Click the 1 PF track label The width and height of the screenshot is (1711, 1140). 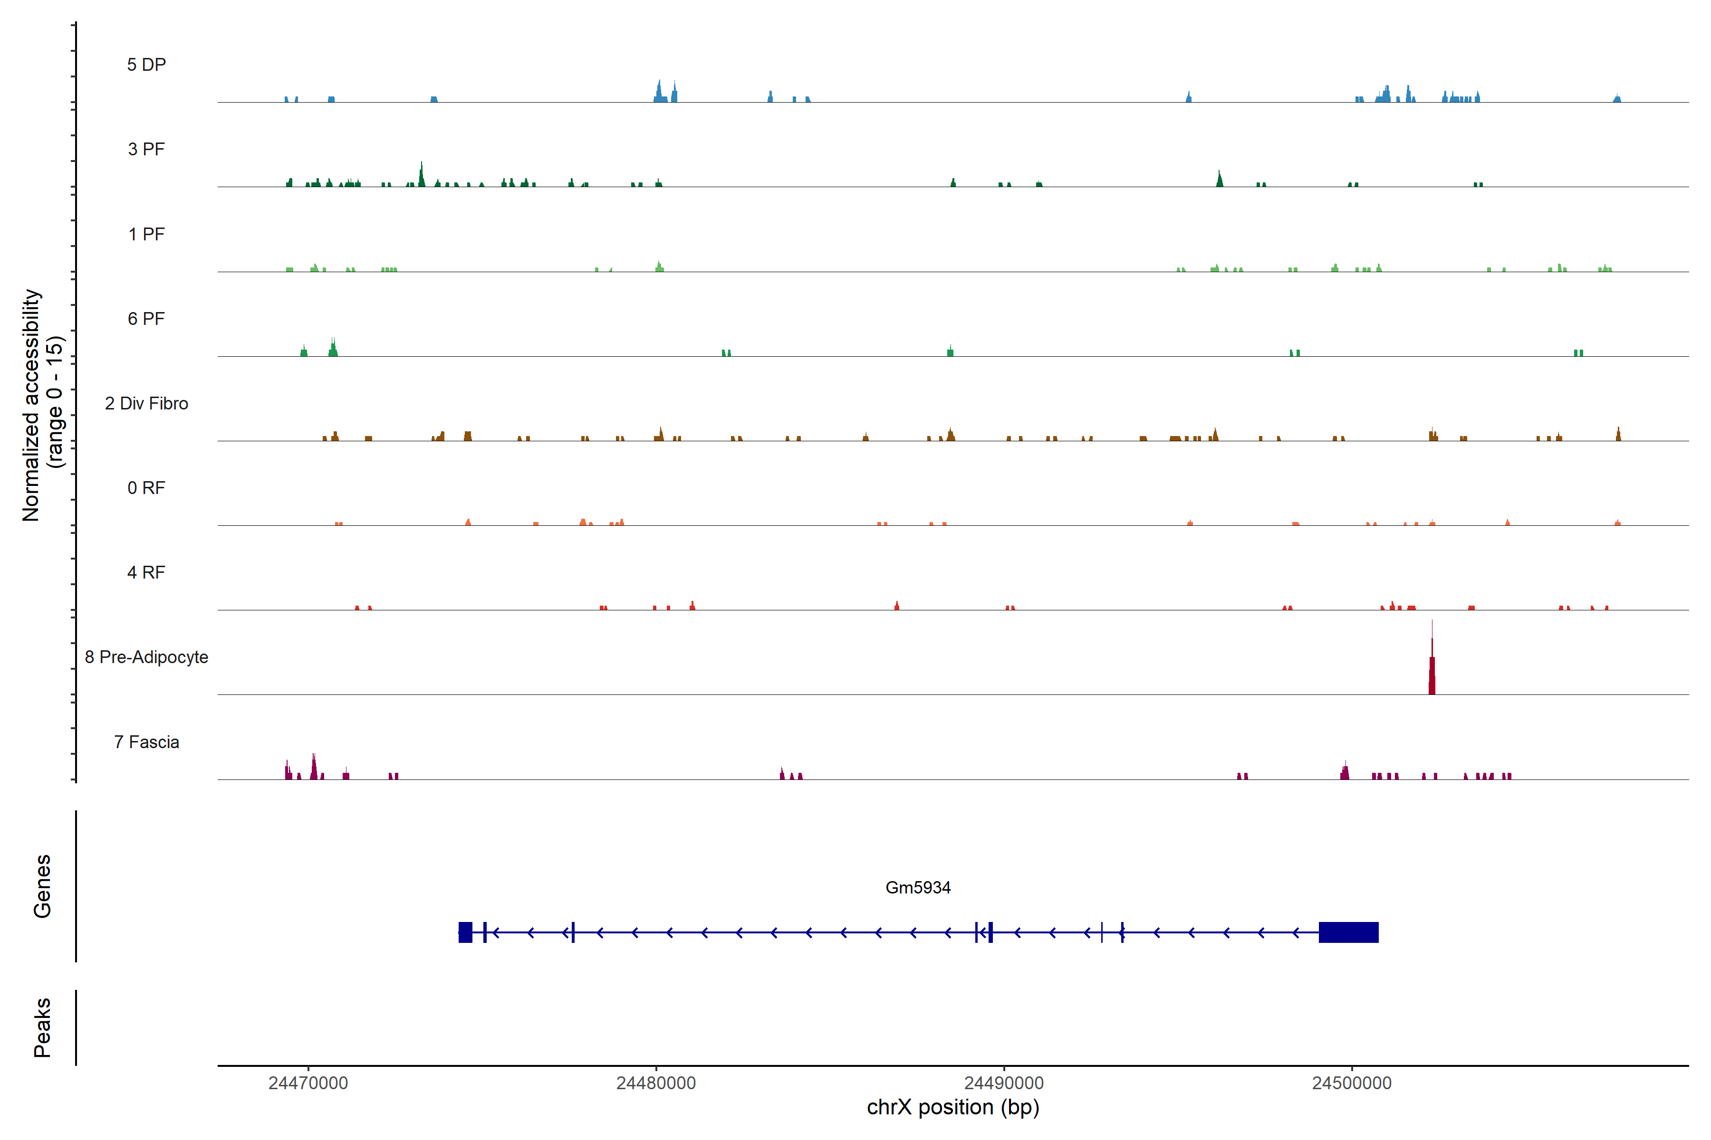point(146,234)
